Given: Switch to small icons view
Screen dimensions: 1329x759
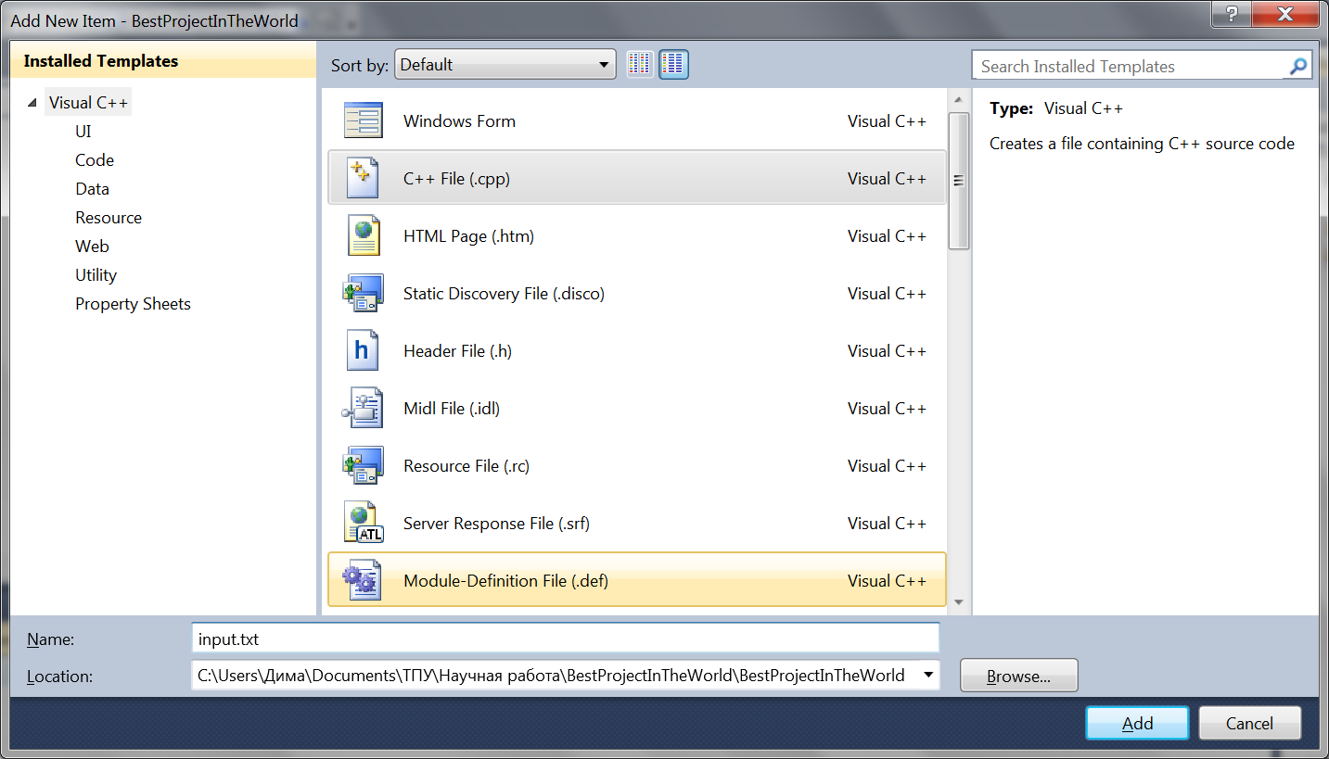Looking at the screenshot, I should 640,64.
